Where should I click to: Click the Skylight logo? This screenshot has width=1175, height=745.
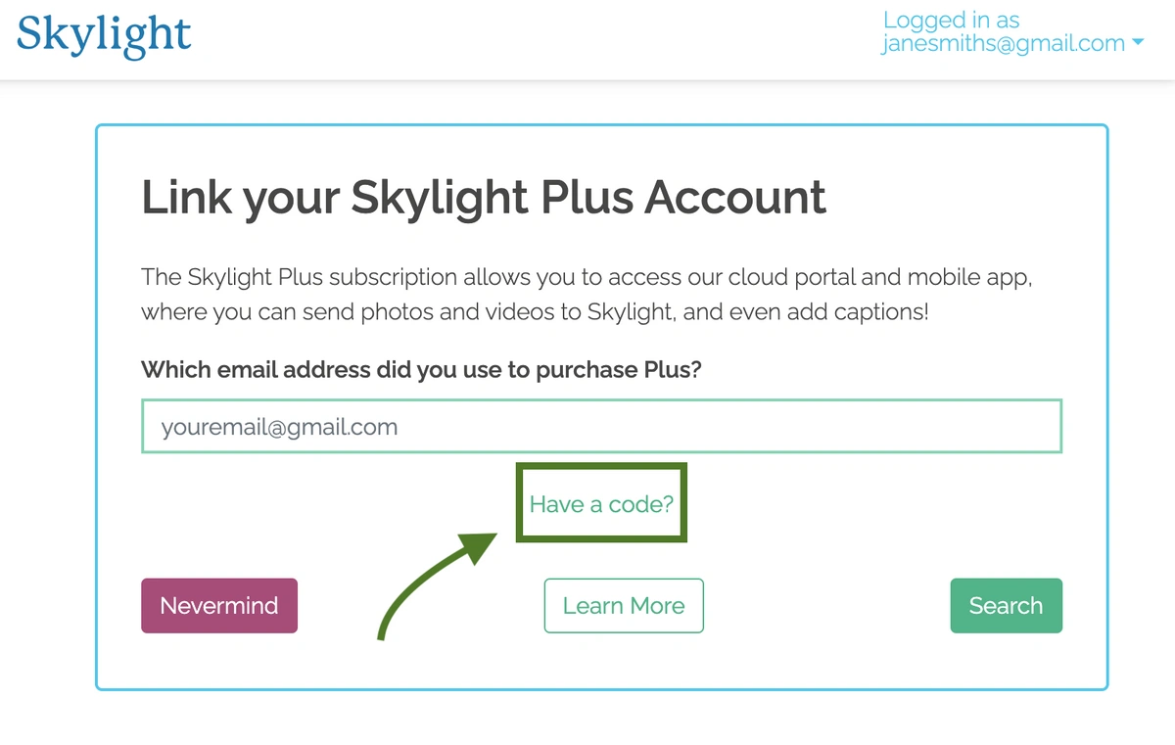pyautogui.click(x=104, y=35)
